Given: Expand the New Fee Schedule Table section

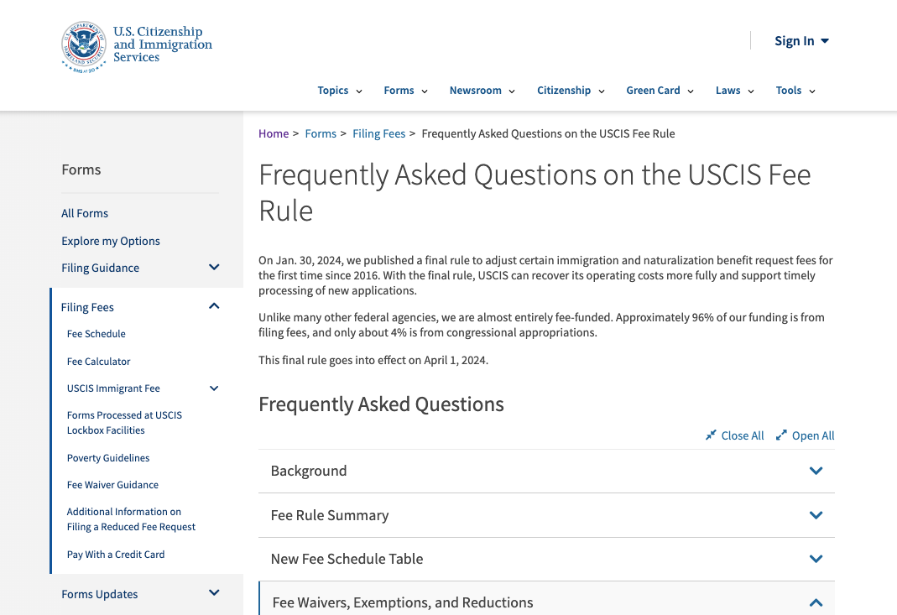Looking at the screenshot, I should 546,559.
